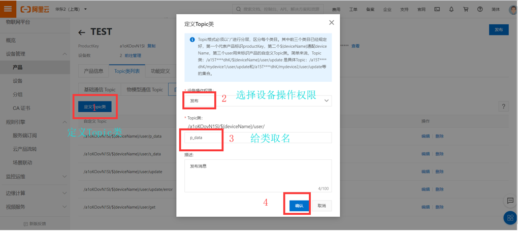Open CA 证书 in the sidebar
518x232 pixels.
(21, 108)
